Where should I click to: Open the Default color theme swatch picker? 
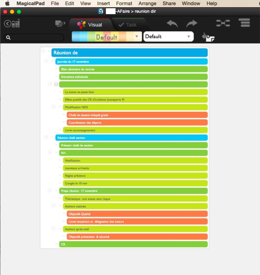pos(107,36)
